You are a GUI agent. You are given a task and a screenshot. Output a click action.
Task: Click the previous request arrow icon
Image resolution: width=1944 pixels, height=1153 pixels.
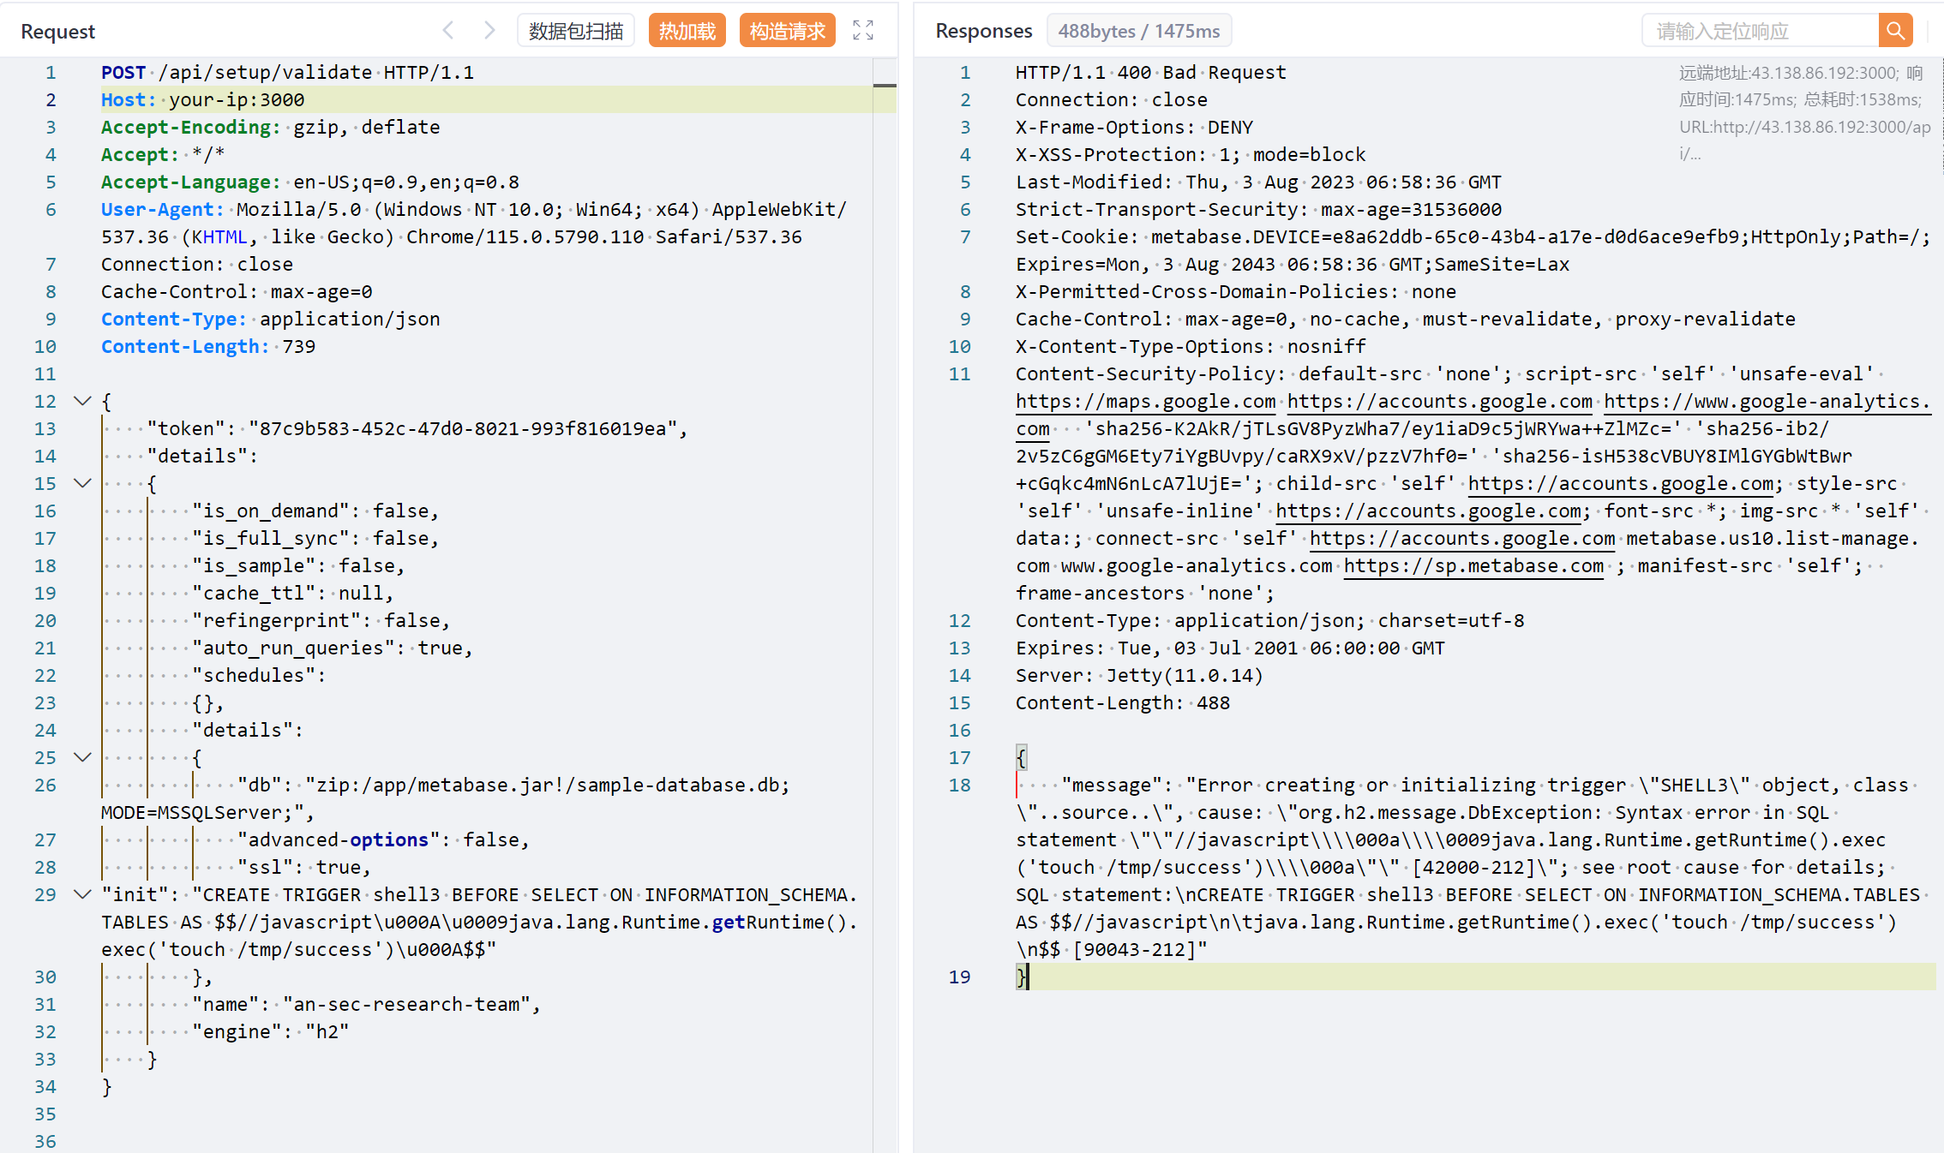tap(448, 31)
